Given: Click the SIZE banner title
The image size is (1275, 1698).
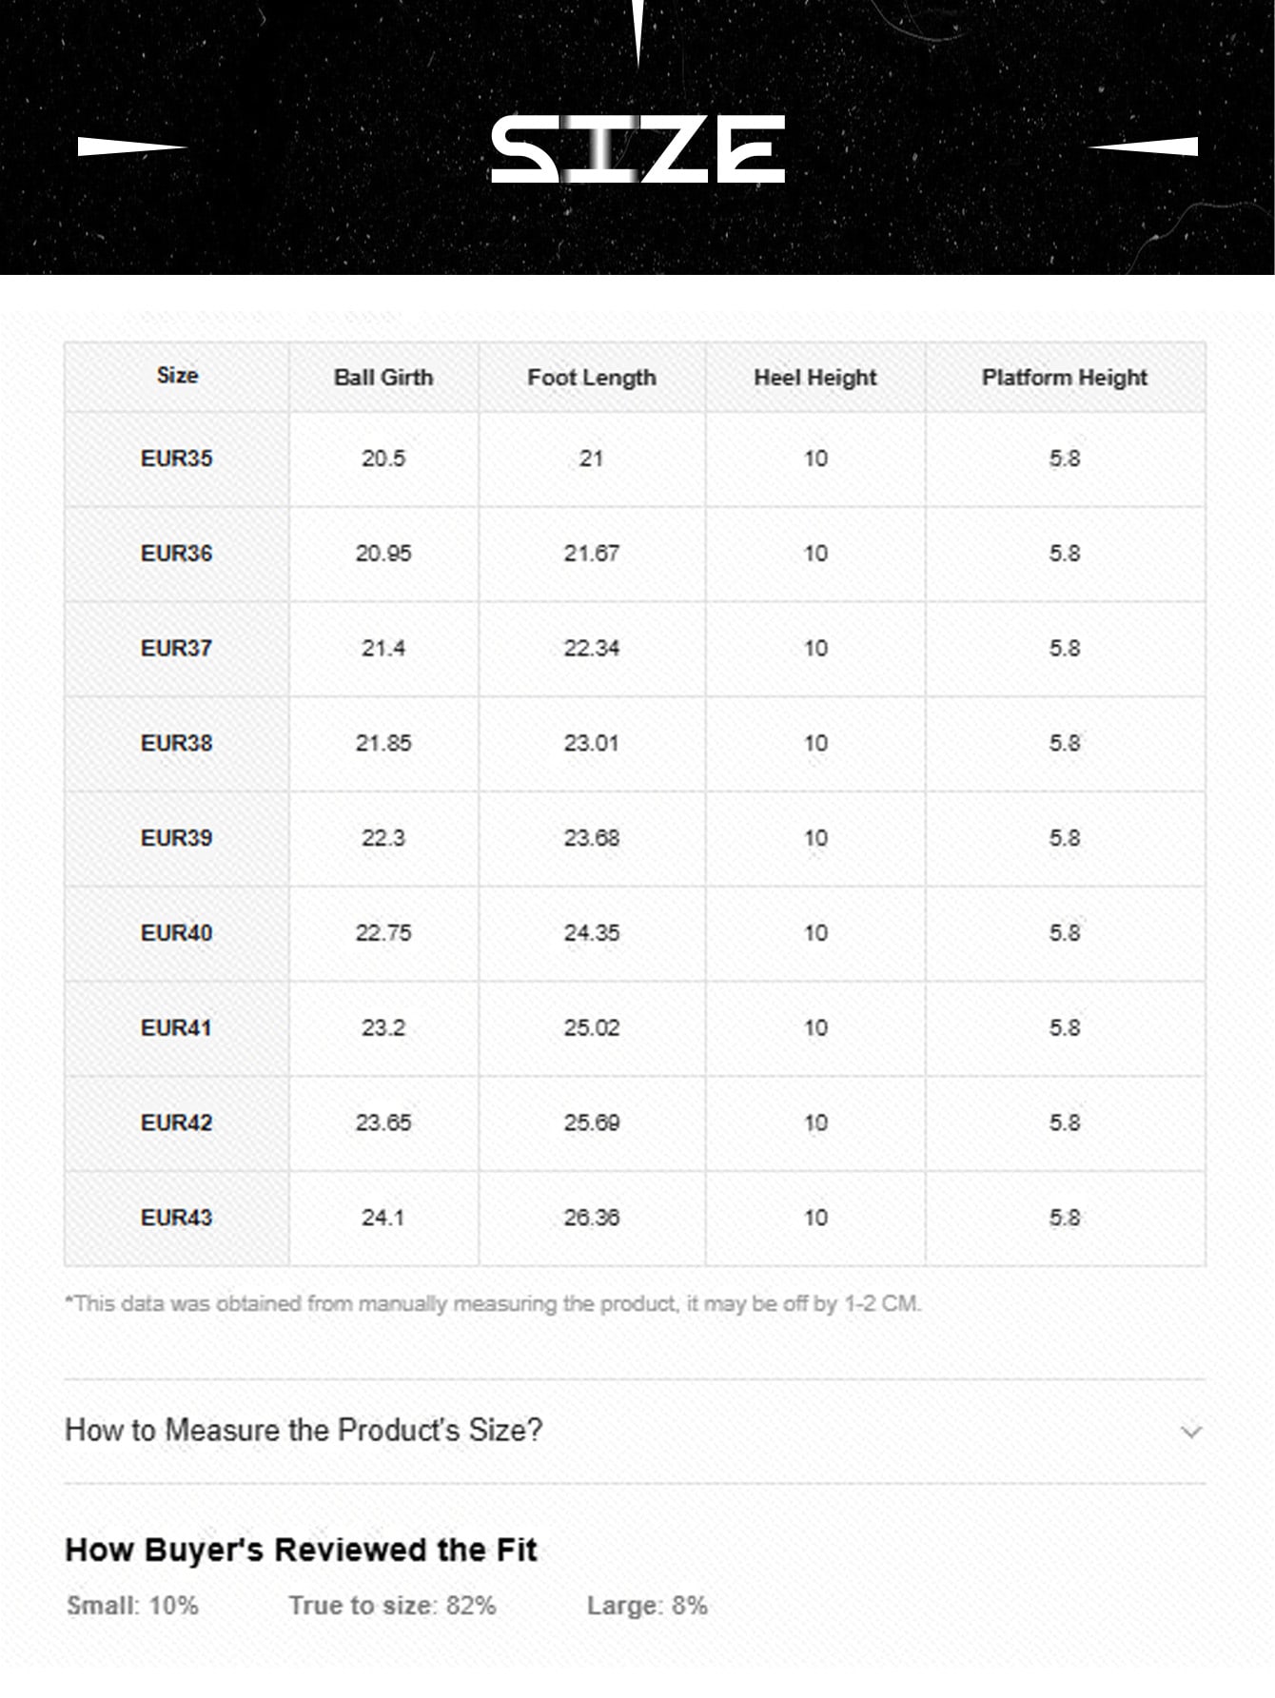Looking at the screenshot, I should 637,149.
